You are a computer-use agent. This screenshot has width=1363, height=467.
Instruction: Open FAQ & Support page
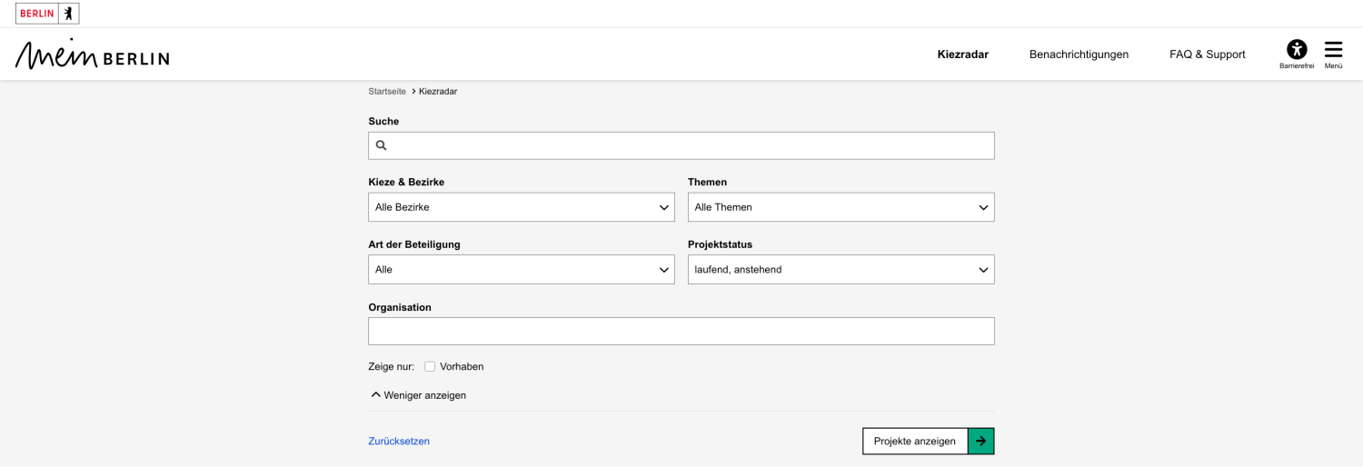[x=1207, y=55]
